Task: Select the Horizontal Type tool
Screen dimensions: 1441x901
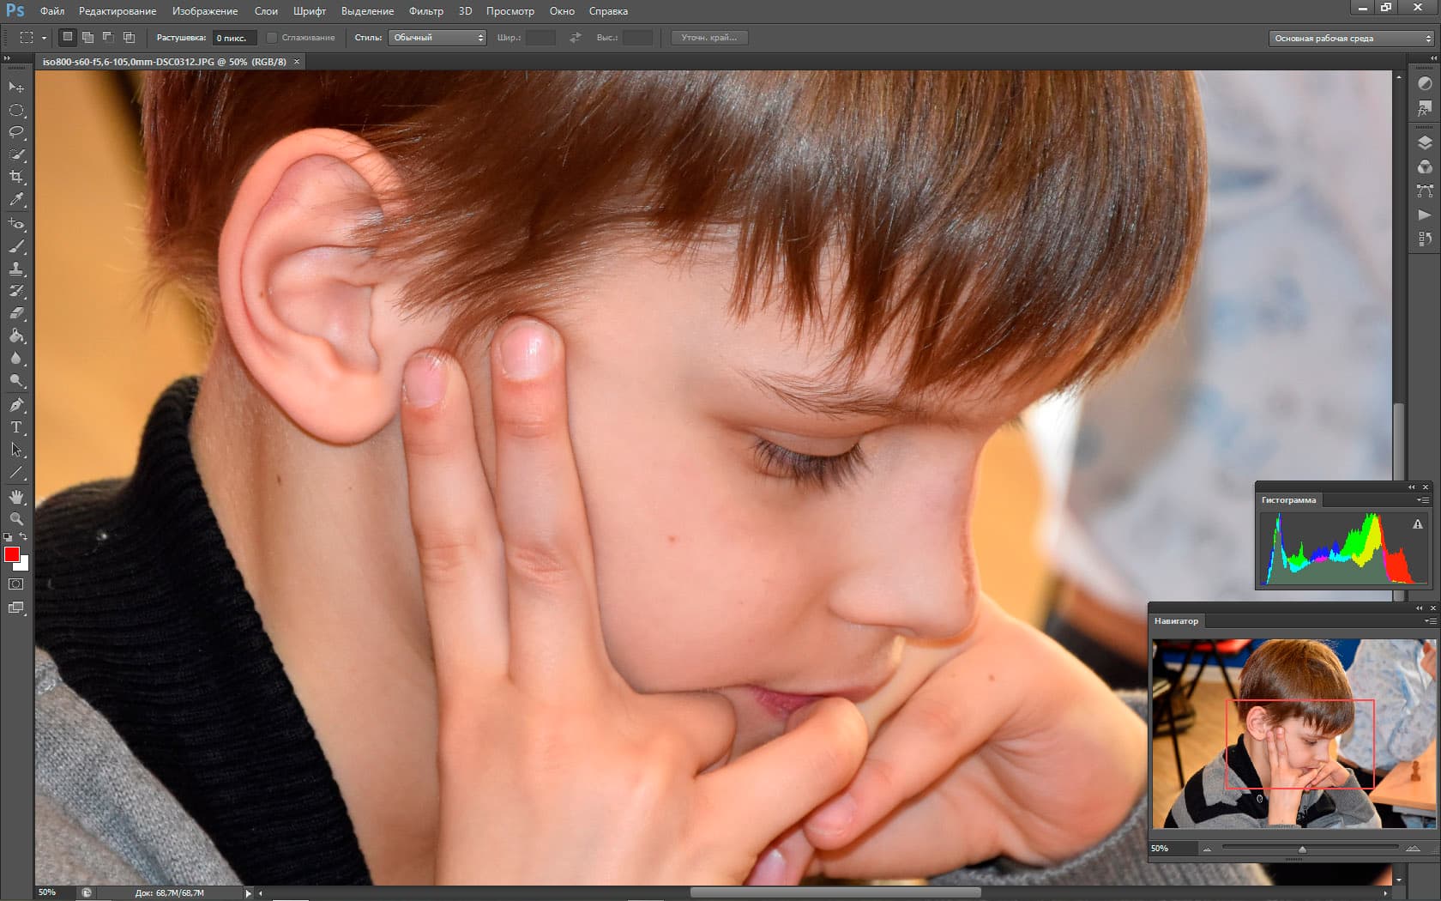Action: (x=16, y=426)
